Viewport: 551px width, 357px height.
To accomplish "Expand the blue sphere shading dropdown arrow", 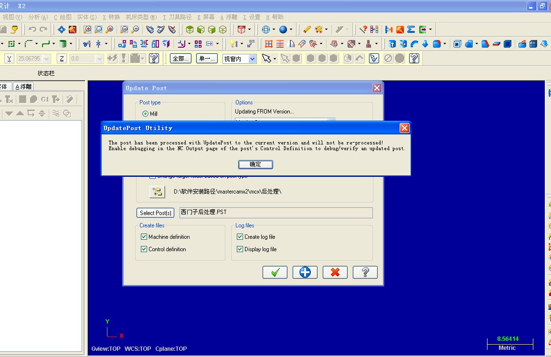I will click(x=291, y=30).
